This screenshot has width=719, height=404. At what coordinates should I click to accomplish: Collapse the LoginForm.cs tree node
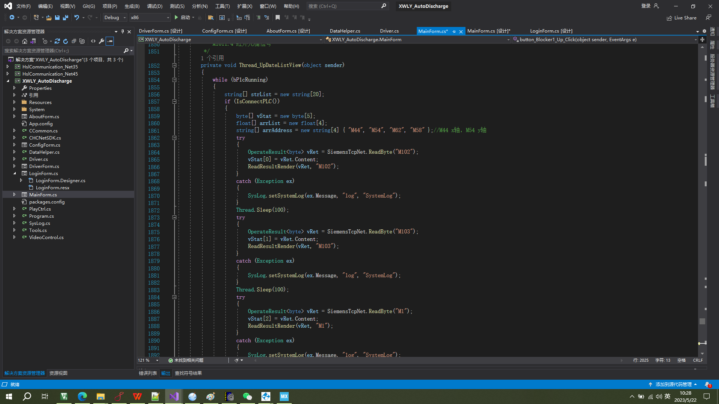[x=15, y=174]
